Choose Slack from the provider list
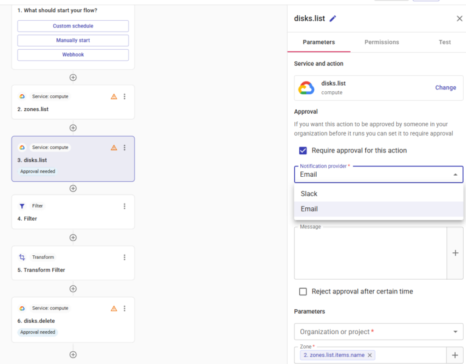Viewport: 466px width, 364px height. tap(309, 194)
